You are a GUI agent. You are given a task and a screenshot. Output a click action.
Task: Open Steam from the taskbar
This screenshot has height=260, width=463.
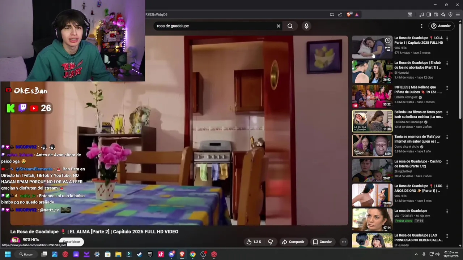coord(139,254)
